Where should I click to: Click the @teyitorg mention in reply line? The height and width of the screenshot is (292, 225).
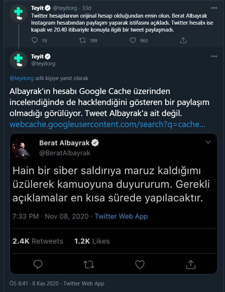click(x=22, y=78)
